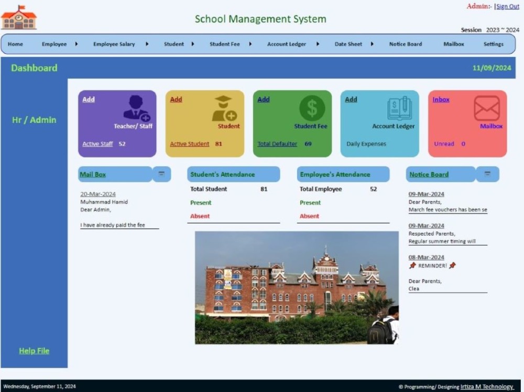Select Home from the navigation bar
The image size is (524, 392).
(x=15, y=44)
